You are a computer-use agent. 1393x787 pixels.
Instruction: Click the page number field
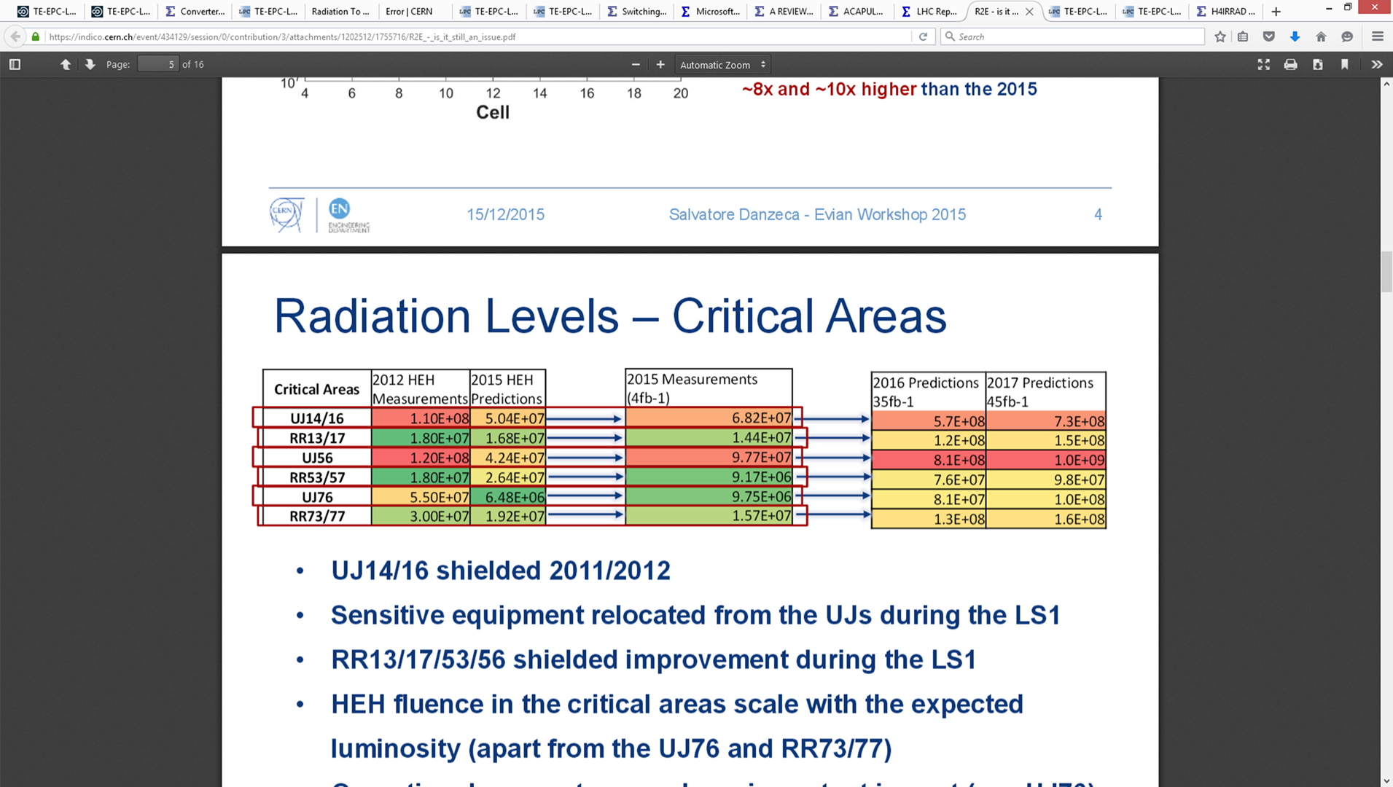(x=157, y=64)
